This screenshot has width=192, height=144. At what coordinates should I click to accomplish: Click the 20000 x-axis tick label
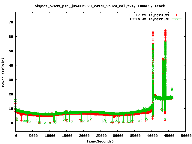(x=84, y=136)
